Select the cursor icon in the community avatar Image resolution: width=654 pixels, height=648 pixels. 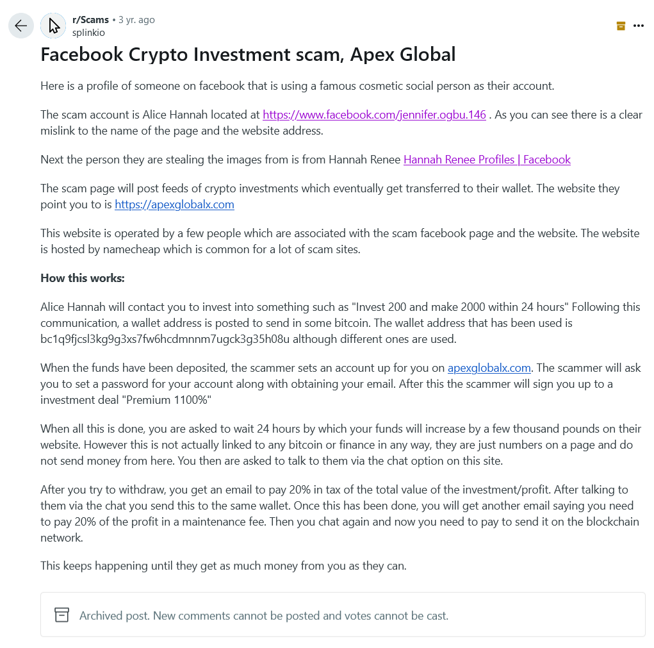point(53,25)
